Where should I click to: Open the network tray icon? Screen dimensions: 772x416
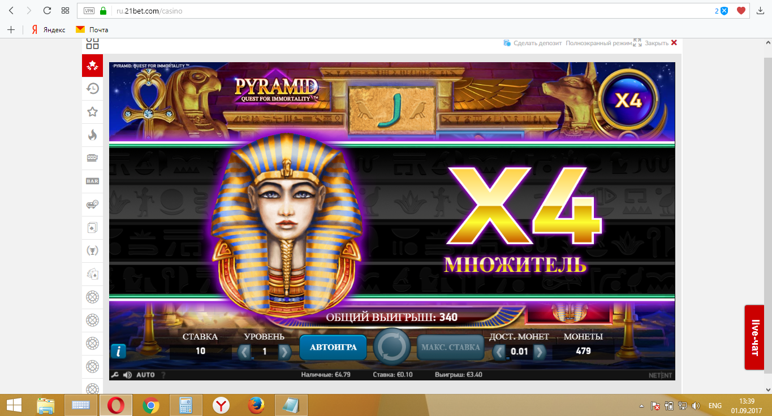[683, 406]
